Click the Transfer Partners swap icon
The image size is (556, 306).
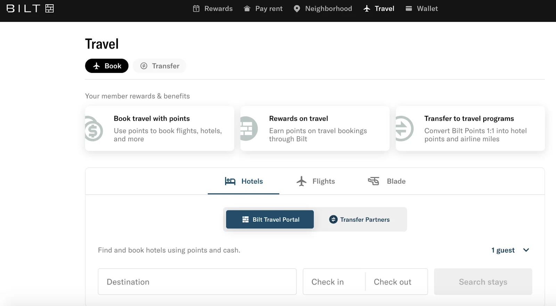pyautogui.click(x=333, y=219)
